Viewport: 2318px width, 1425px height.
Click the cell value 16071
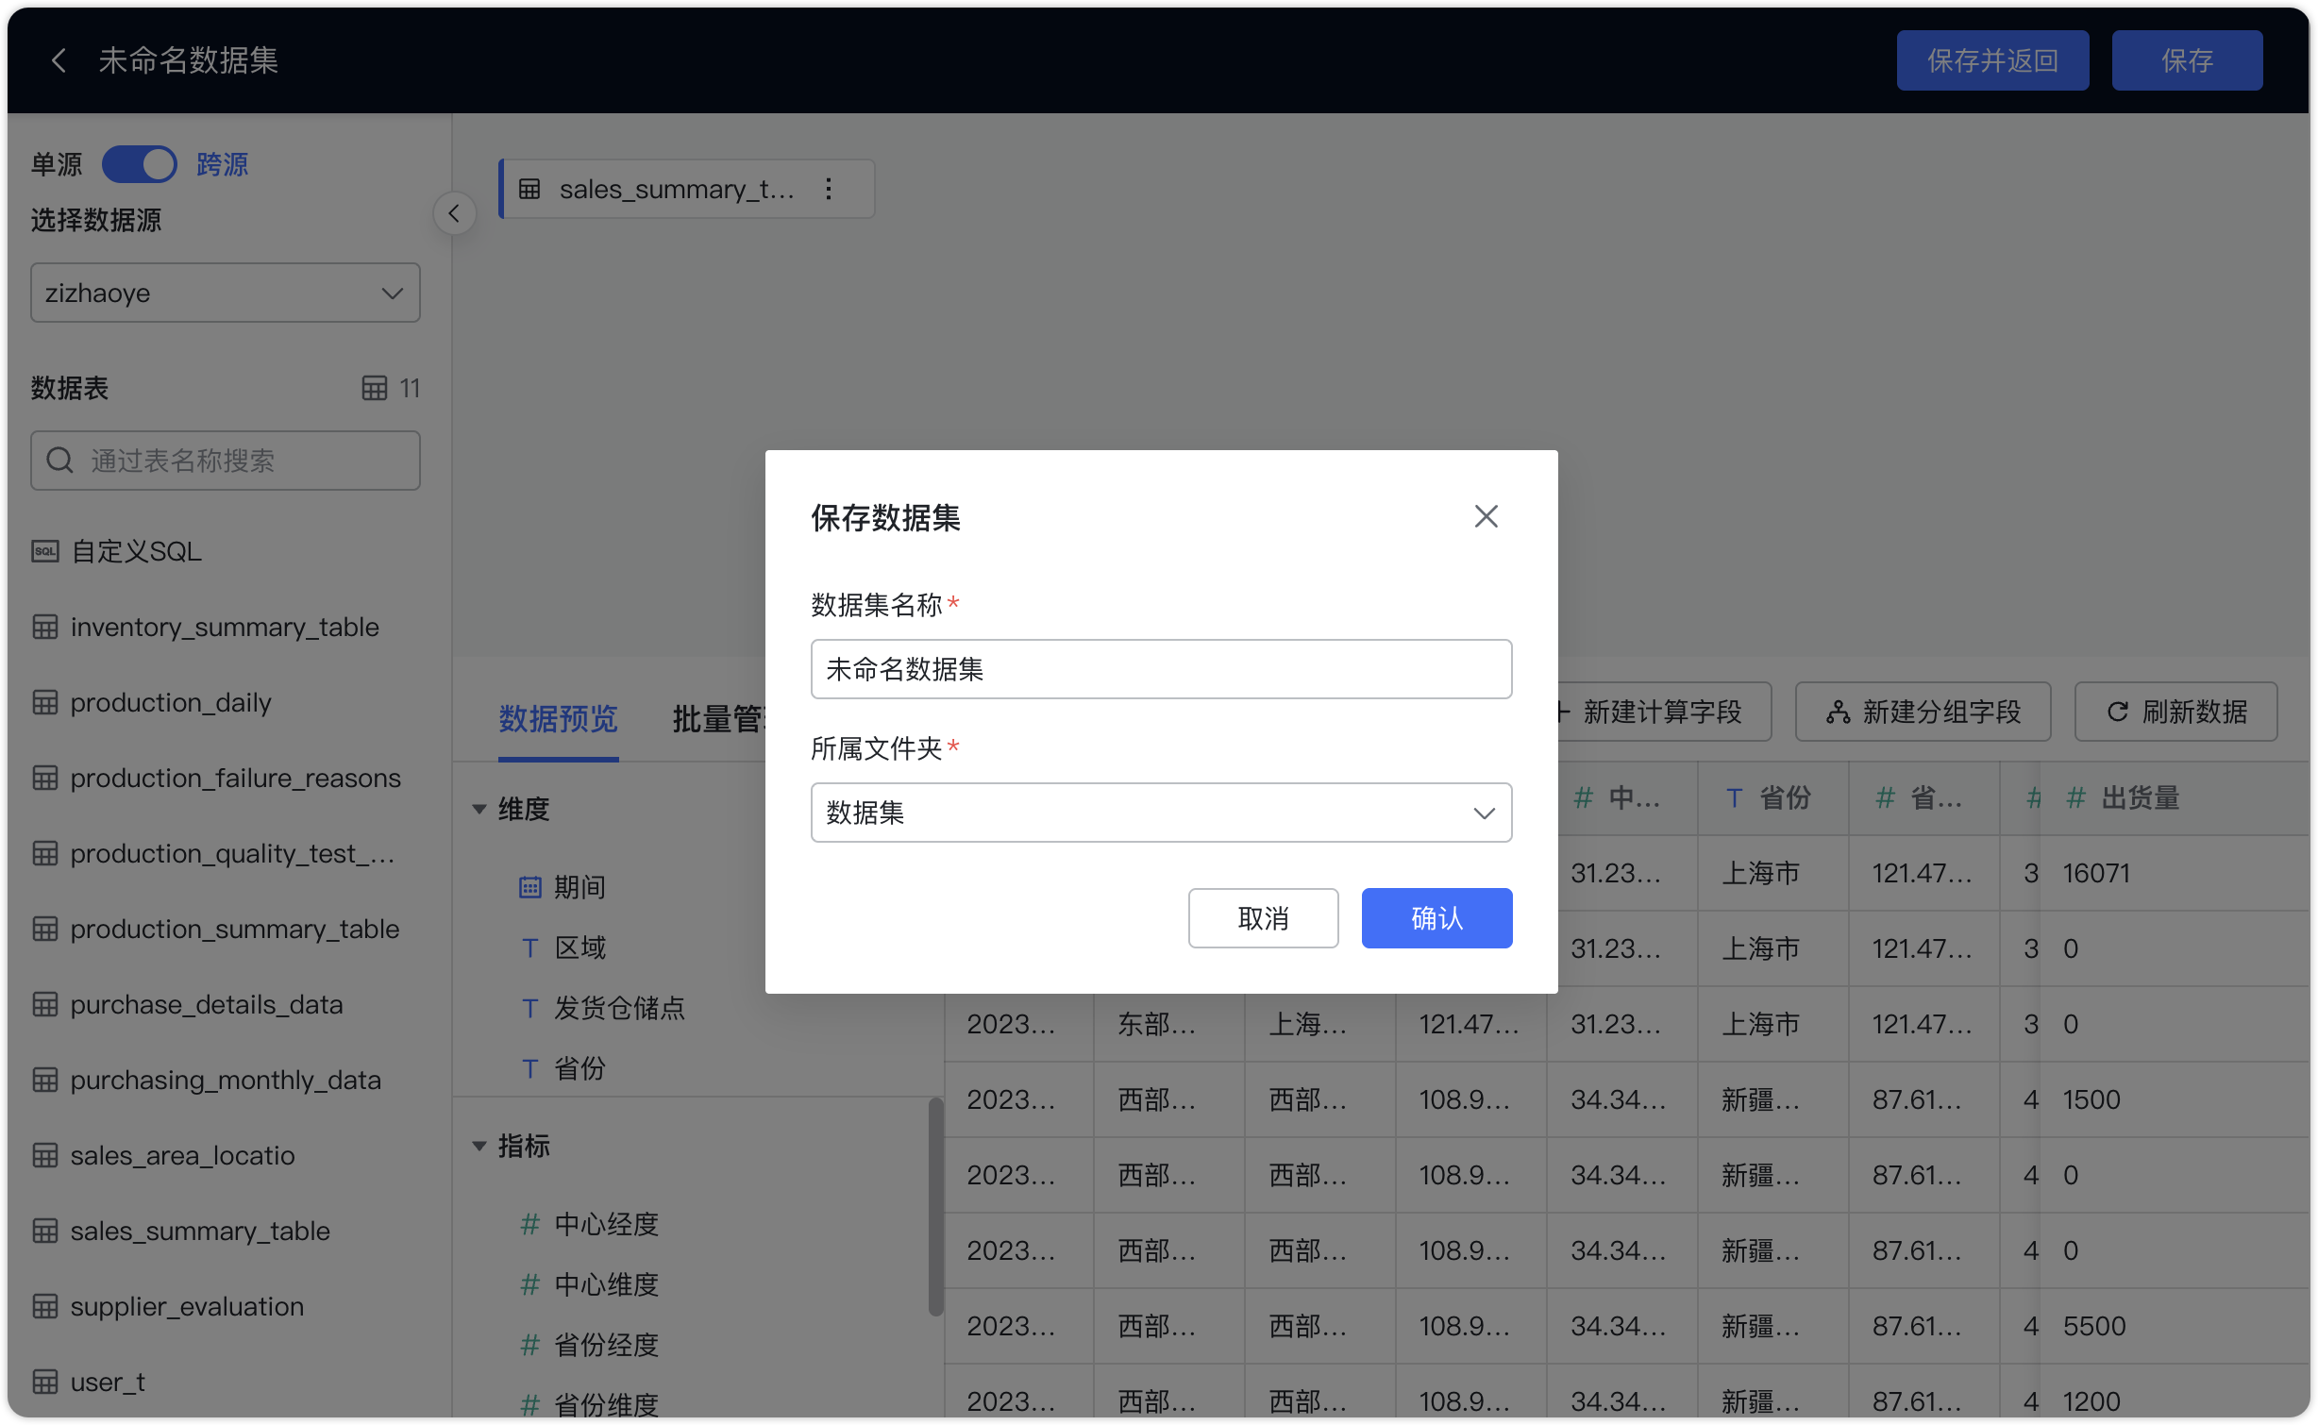point(2096,873)
